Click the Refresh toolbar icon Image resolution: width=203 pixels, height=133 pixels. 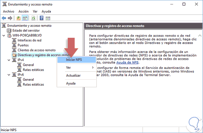point(33,18)
